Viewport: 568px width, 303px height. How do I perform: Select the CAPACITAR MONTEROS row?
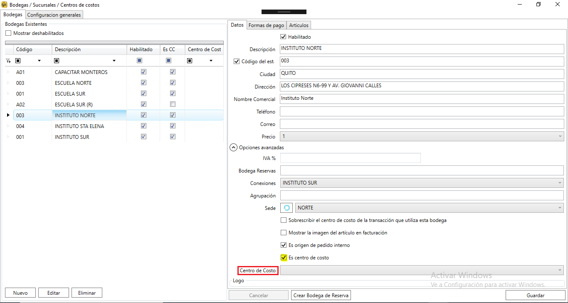114,72
